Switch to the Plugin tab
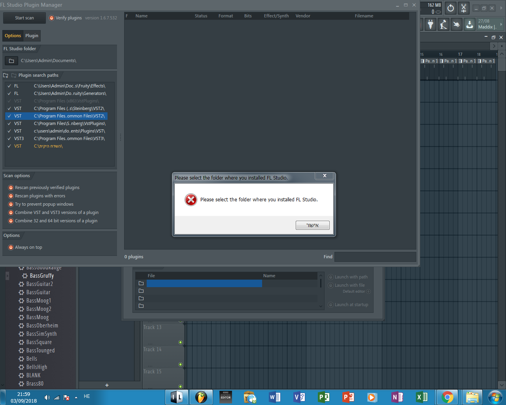 pyautogui.click(x=32, y=36)
